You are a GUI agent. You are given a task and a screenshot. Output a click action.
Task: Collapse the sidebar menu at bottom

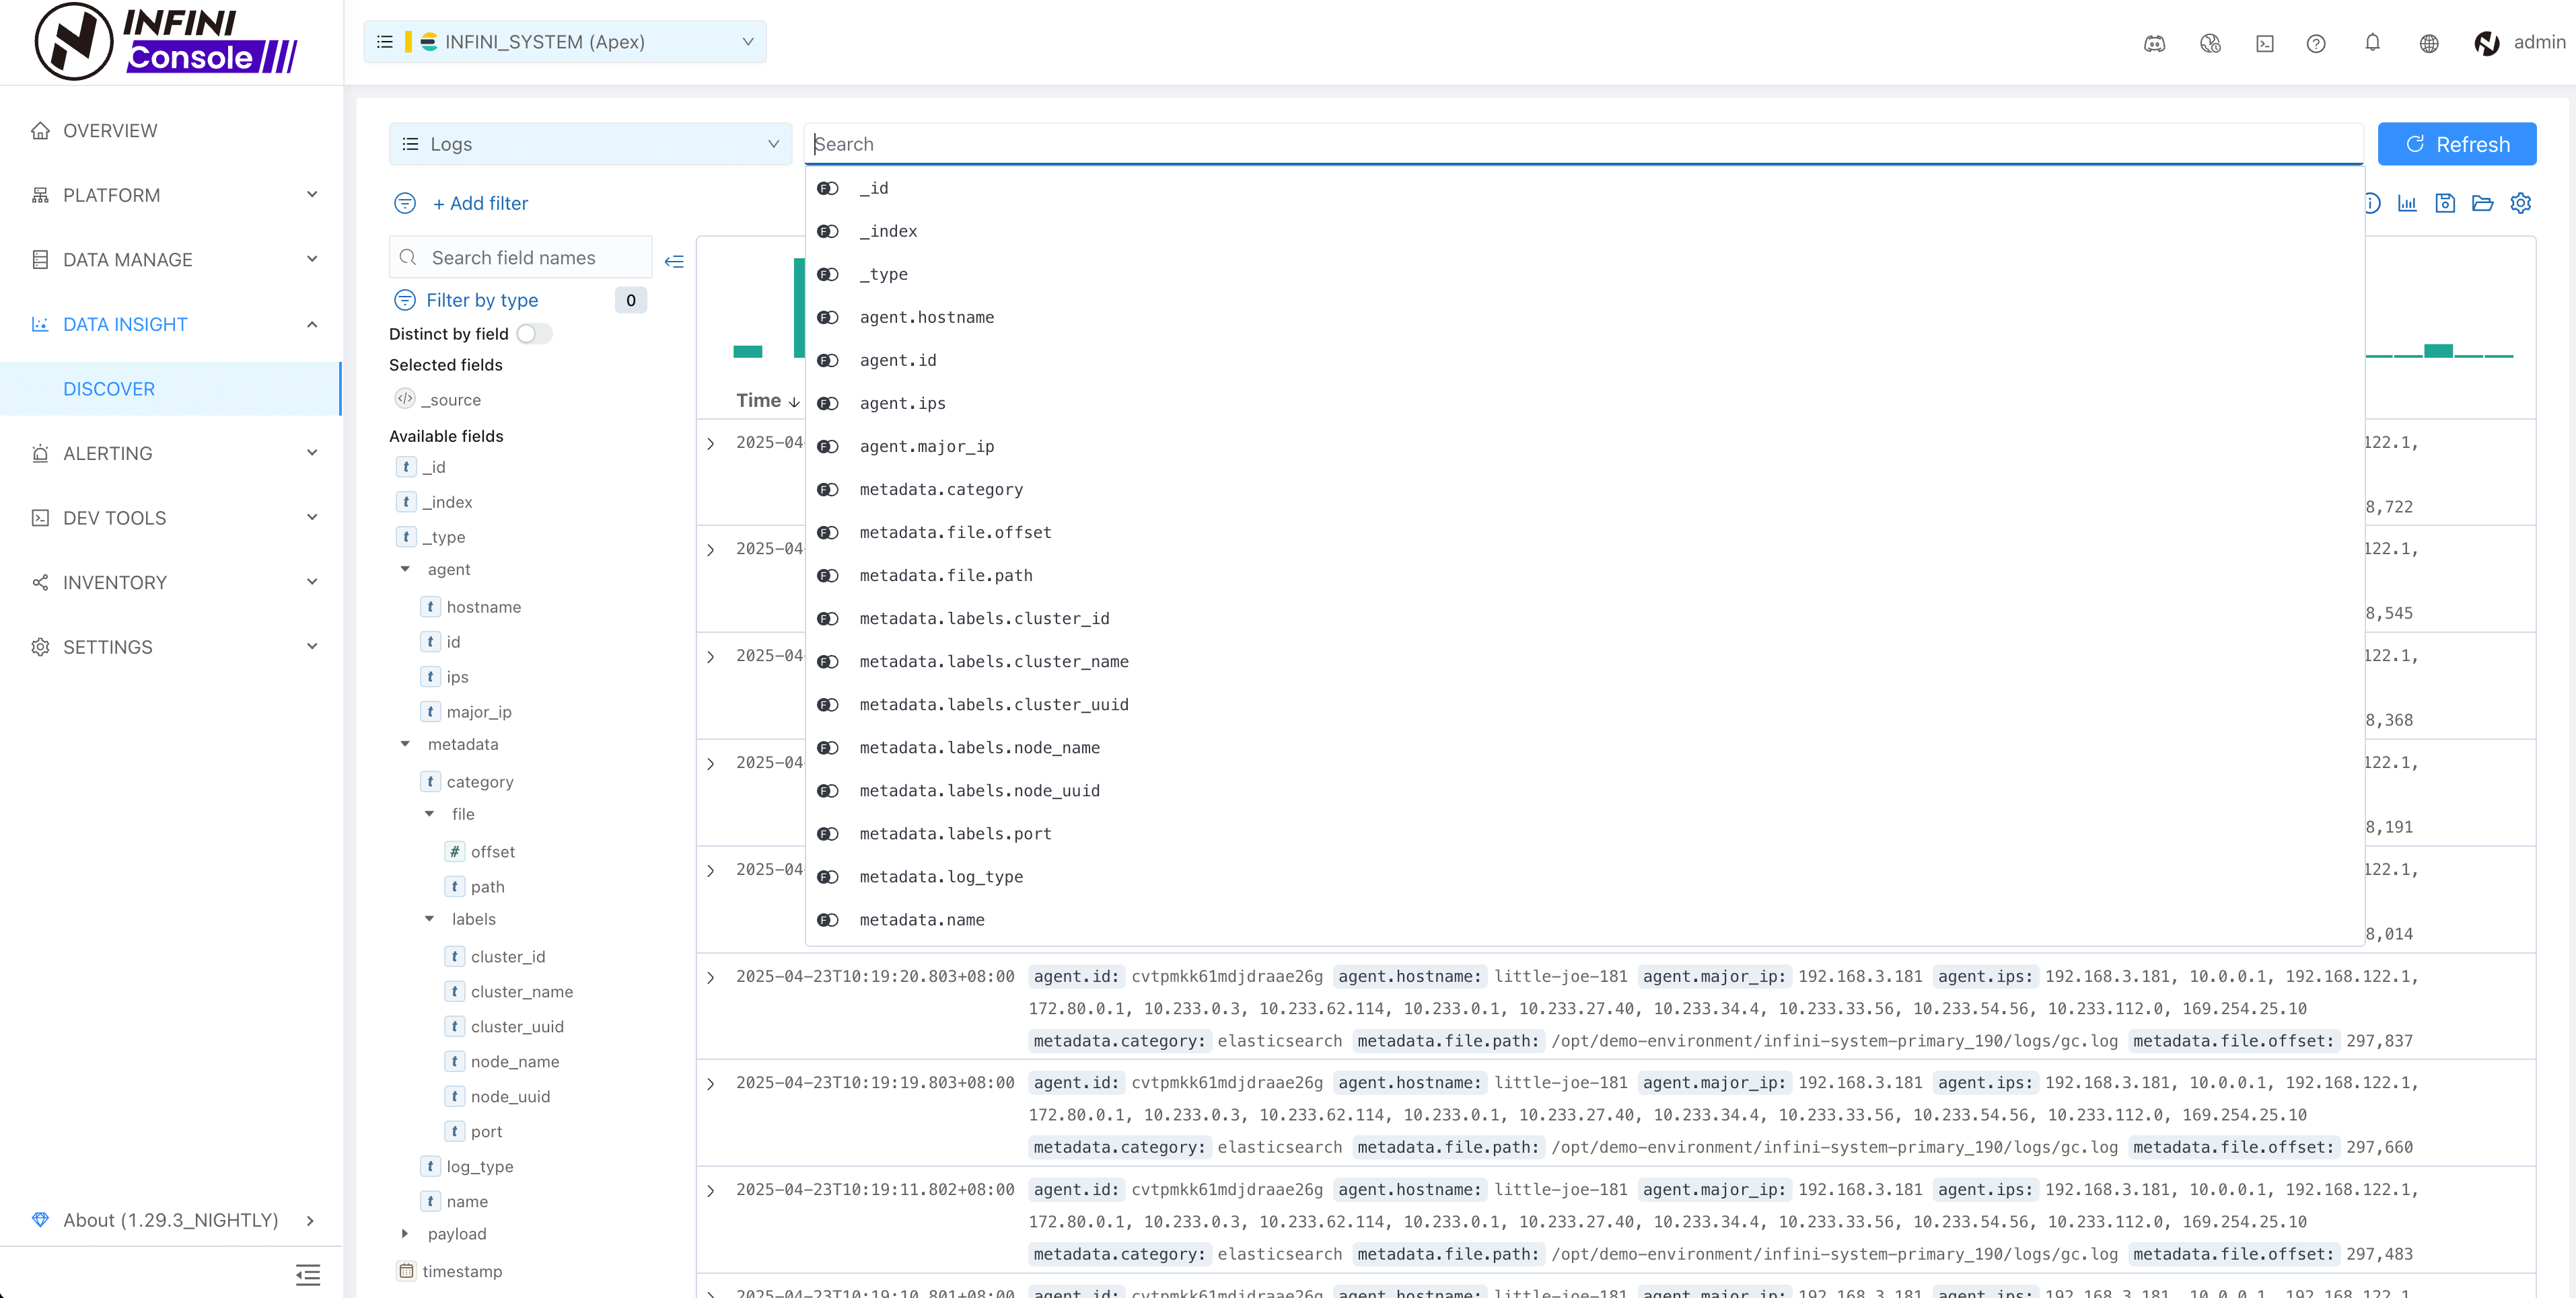click(x=308, y=1274)
